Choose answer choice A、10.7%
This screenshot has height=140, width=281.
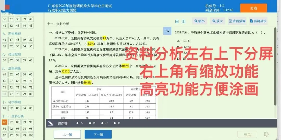(x=183, y=41)
